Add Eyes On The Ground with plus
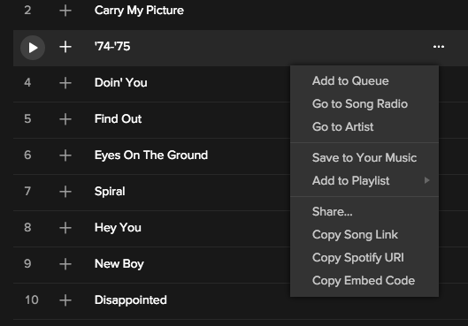The height and width of the screenshot is (326, 468). (x=65, y=155)
